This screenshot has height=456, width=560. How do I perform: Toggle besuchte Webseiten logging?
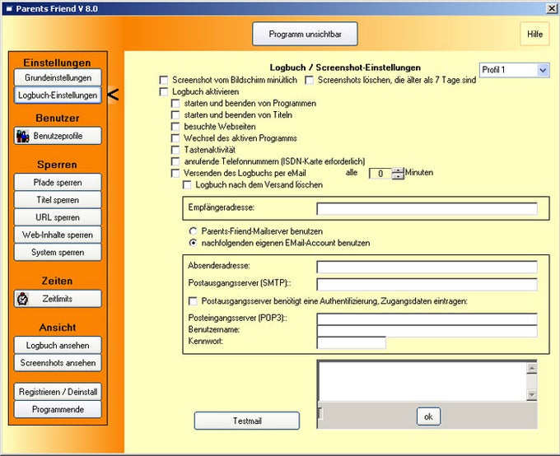pos(175,127)
